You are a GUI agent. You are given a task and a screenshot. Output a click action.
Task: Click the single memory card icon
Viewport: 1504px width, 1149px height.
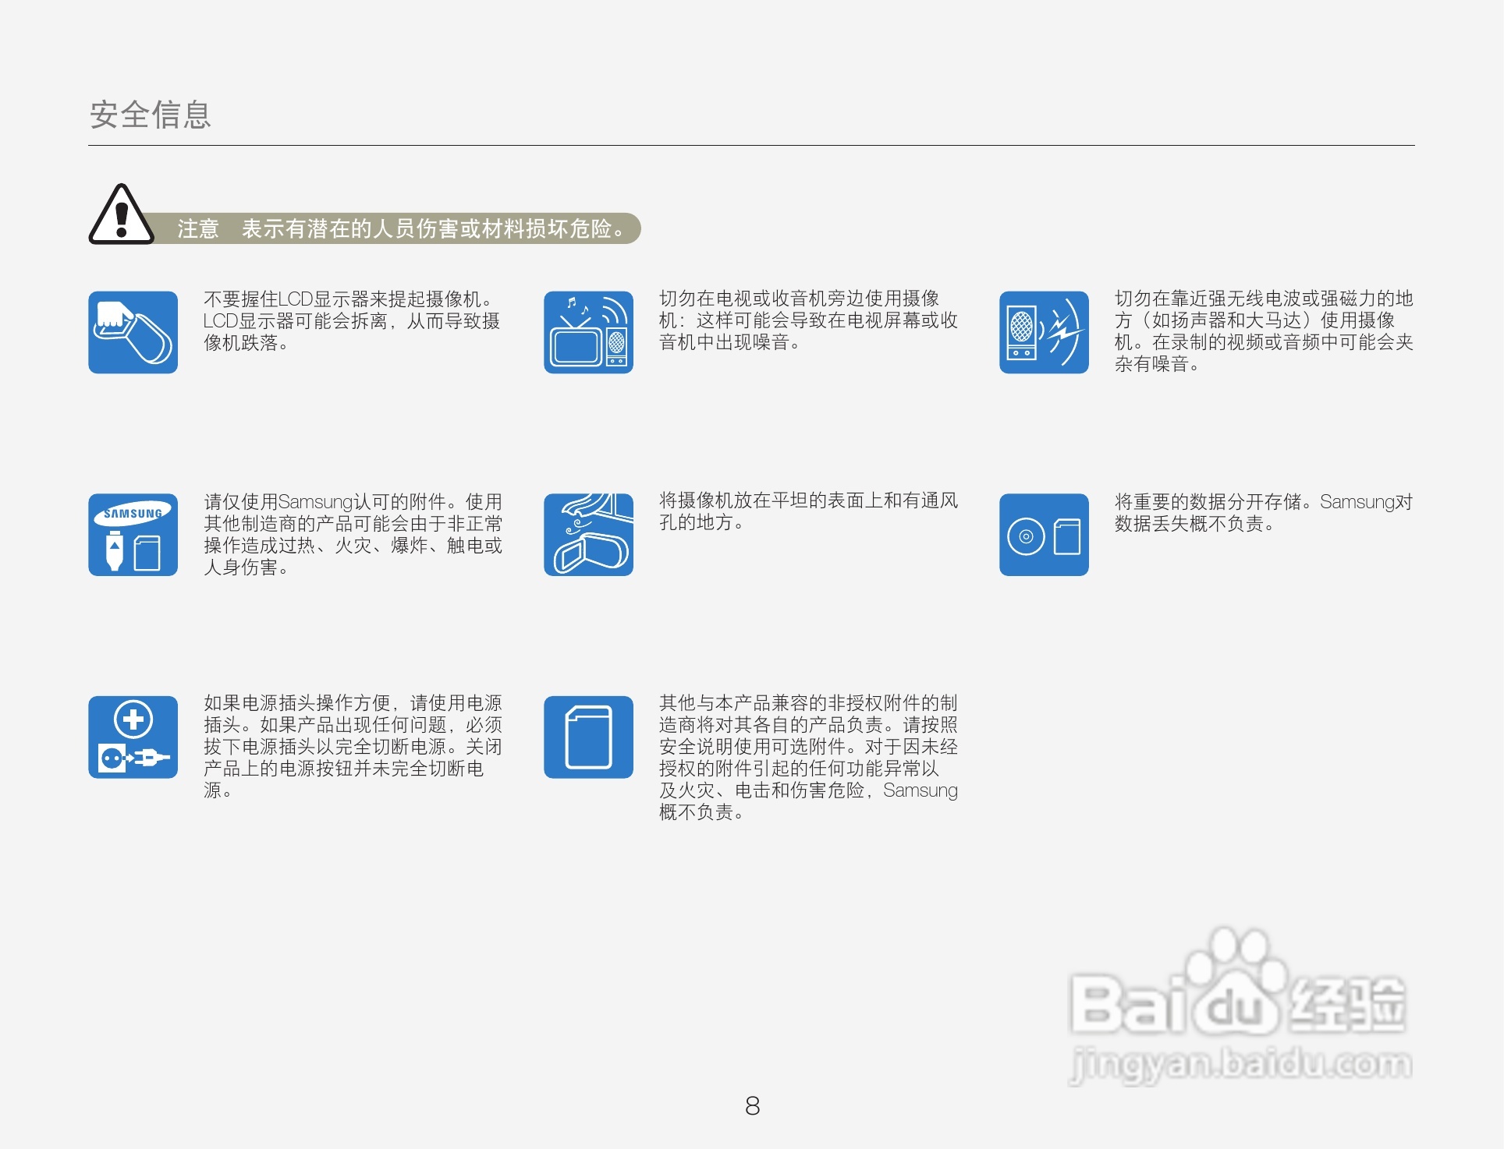click(x=588, y=737)
